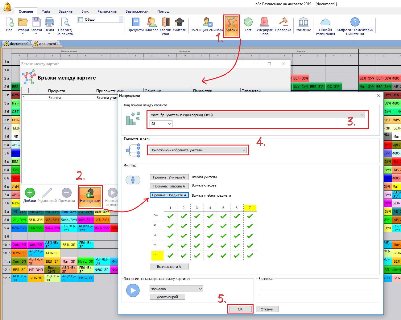Toggle the Wednesday period 4 checkmark
Viewport: 401px width, 320px height.
(x=210, y=236)
